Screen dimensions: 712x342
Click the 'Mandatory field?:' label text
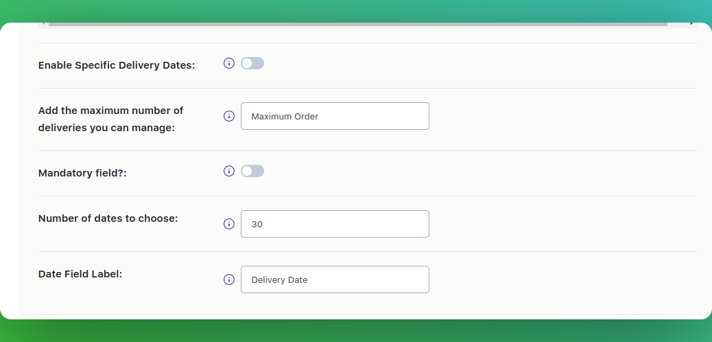(x=82, y=173)
